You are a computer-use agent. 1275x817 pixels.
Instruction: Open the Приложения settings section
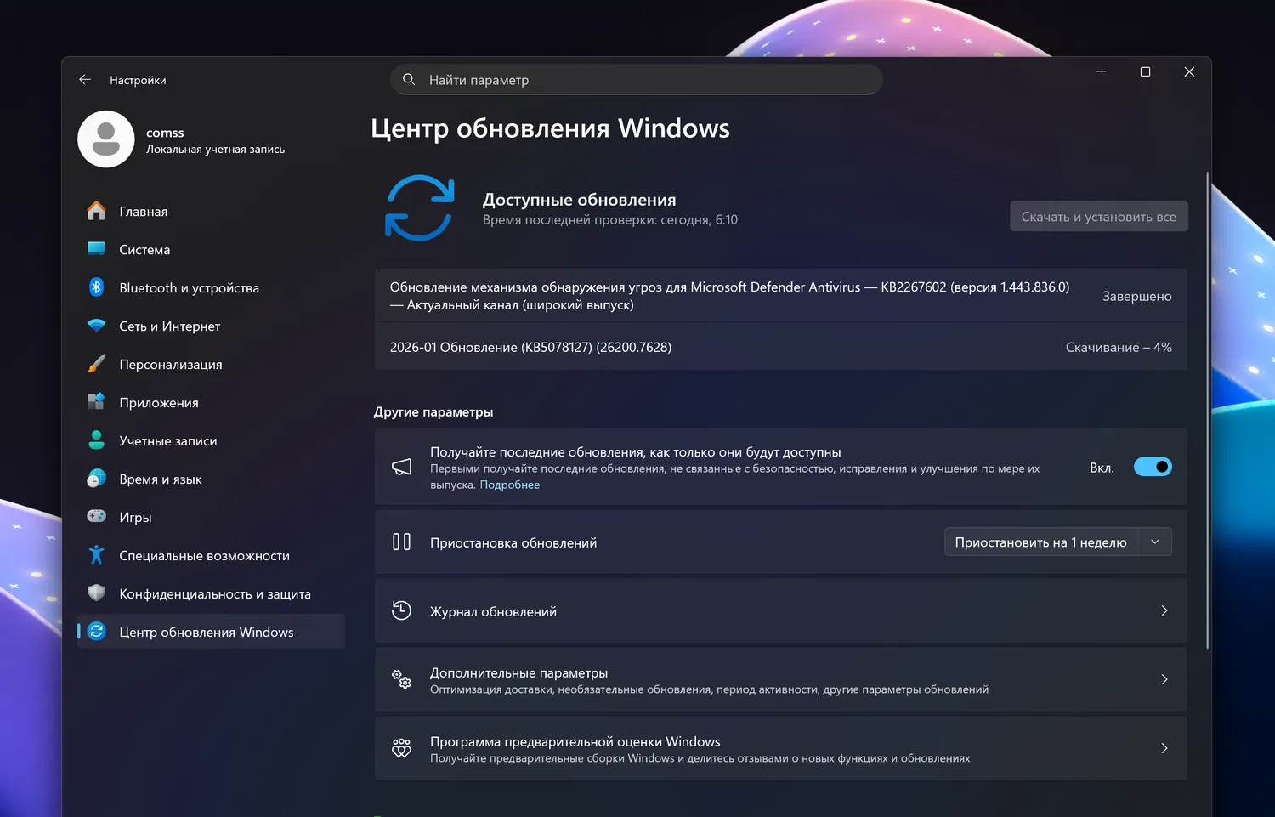pyautogui.click(x=211, y=402)
